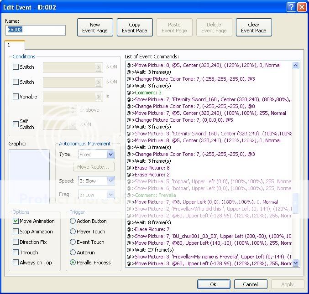The height and width of the screenshot is (294, 309).
Task: Select the Action Button trigger
Action: [x=73, y=221]
